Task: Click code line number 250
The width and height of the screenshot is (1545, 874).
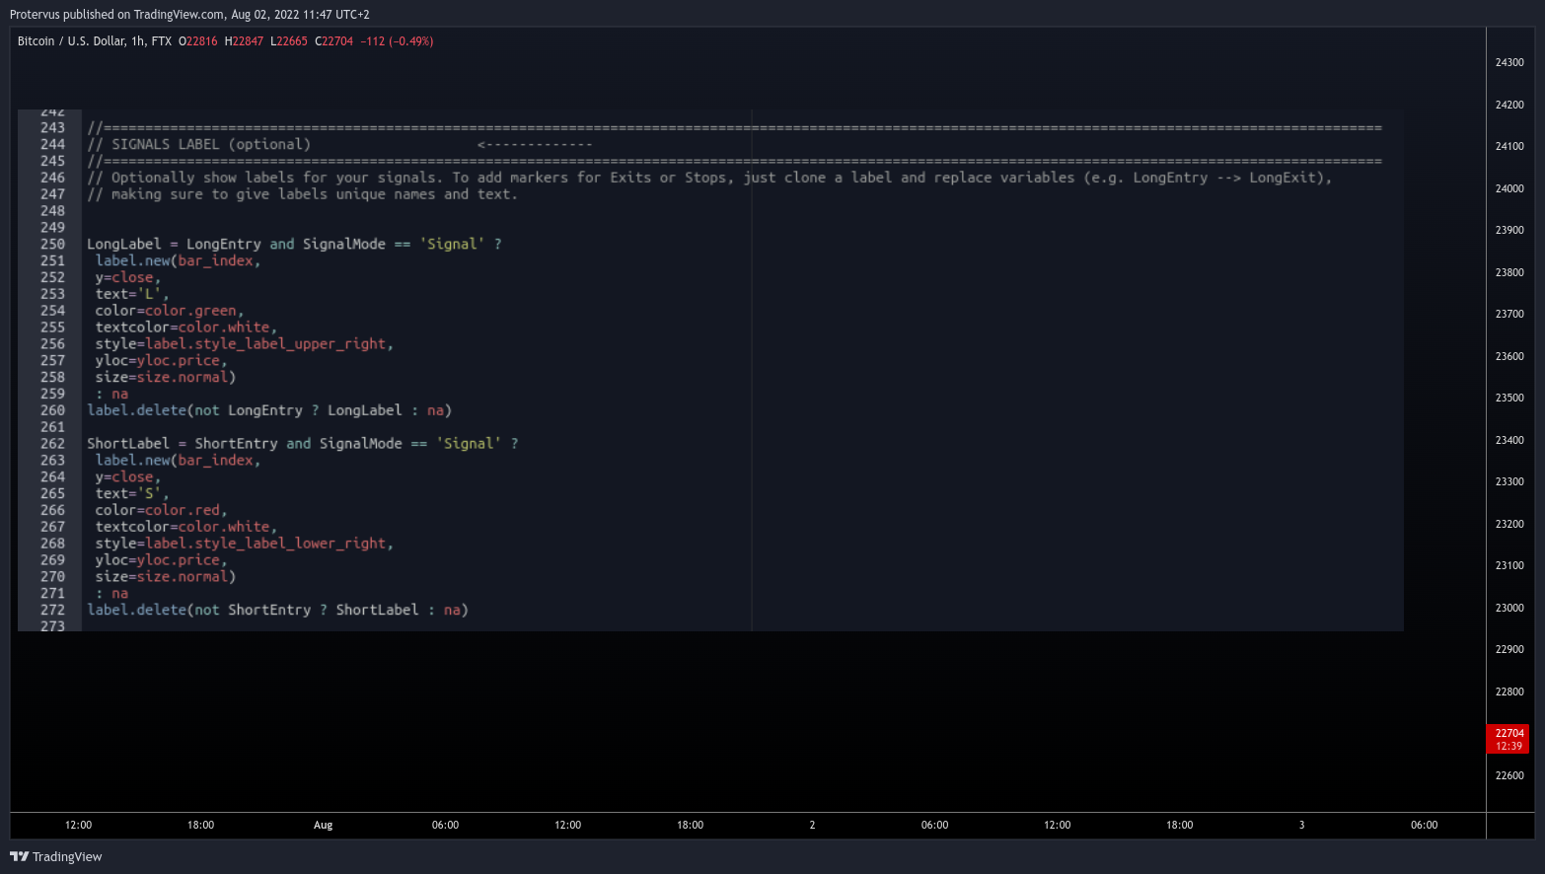Action: click(52, 244)
